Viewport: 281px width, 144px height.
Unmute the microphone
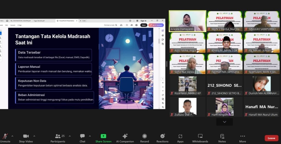point(5,136)
